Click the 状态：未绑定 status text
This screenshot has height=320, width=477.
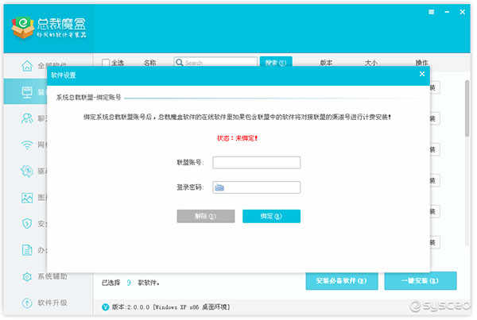(x=238, y=138)
